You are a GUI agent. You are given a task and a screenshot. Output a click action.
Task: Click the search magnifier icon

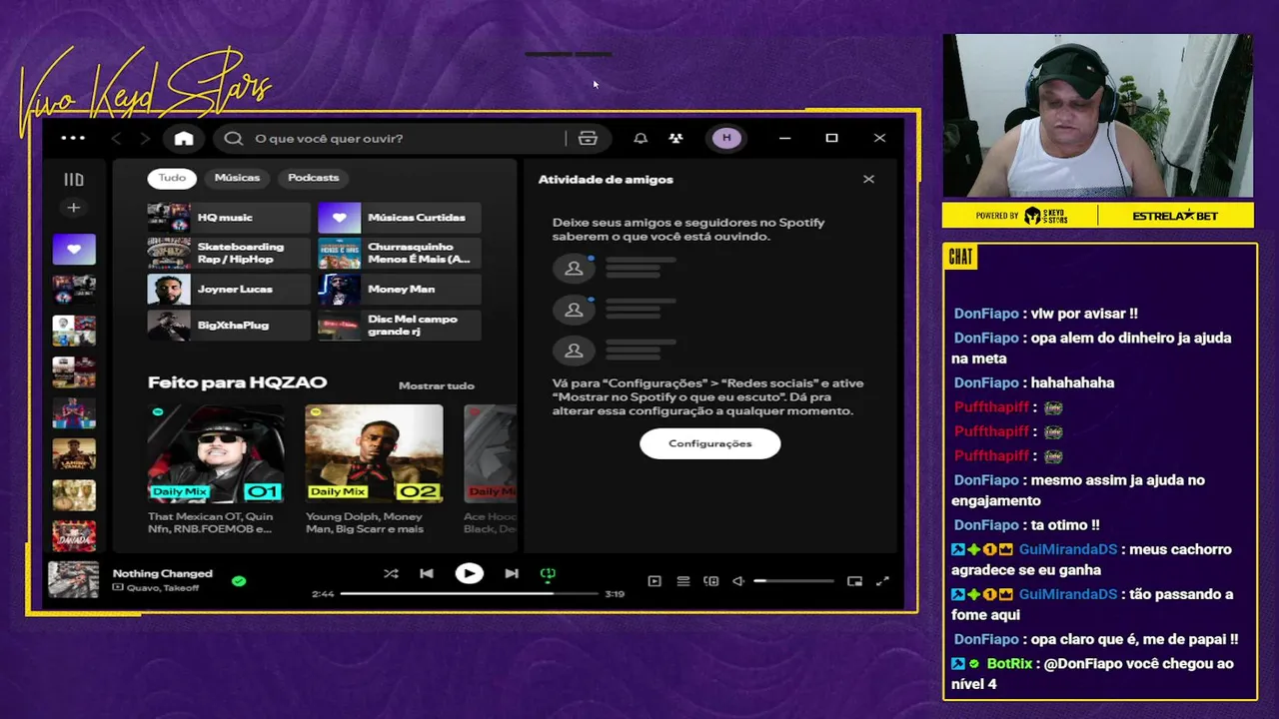coord(234,138)
